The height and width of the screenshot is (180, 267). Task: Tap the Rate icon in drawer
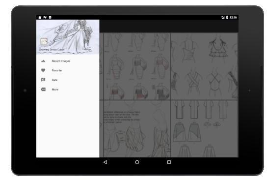(x=43, y=80)
